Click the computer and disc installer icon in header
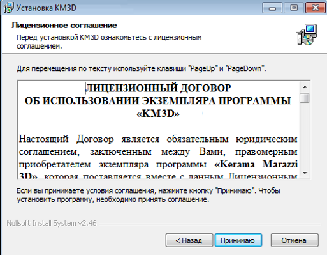Image resolution: width=327 pixels, height=255 pixels. [307, 35]
